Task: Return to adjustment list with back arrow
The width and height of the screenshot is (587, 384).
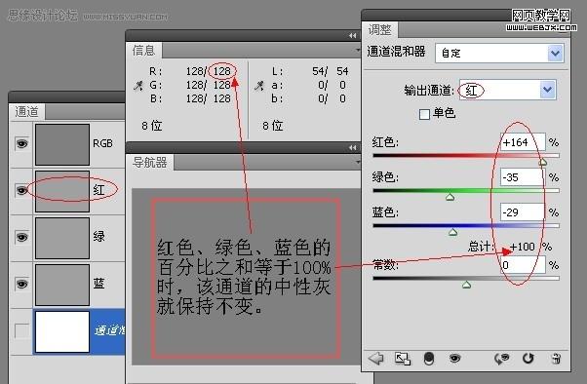Action: pos(375,359)
